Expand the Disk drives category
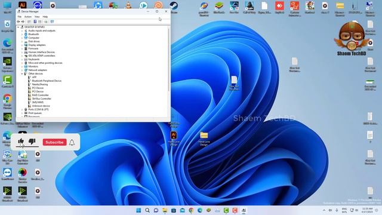Viewport: 382px width, 215px height. pyautogui.click(x=22, y=41)
